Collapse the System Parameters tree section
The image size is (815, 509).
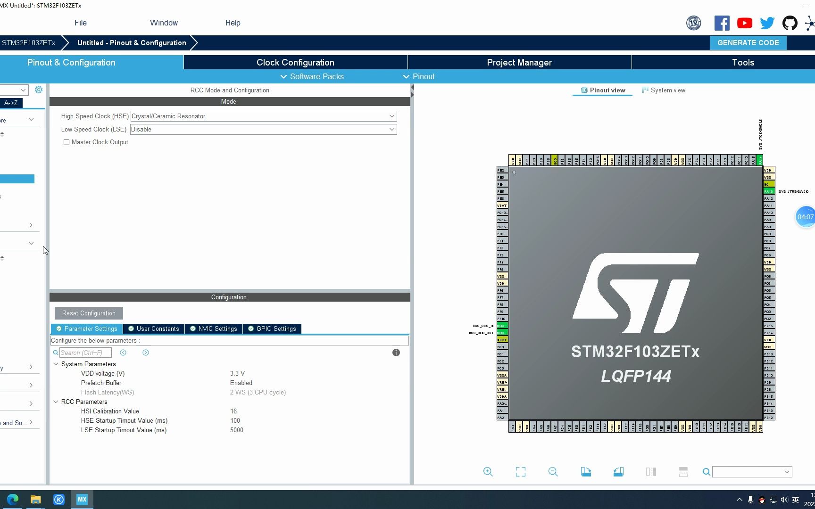pos(56,364)
